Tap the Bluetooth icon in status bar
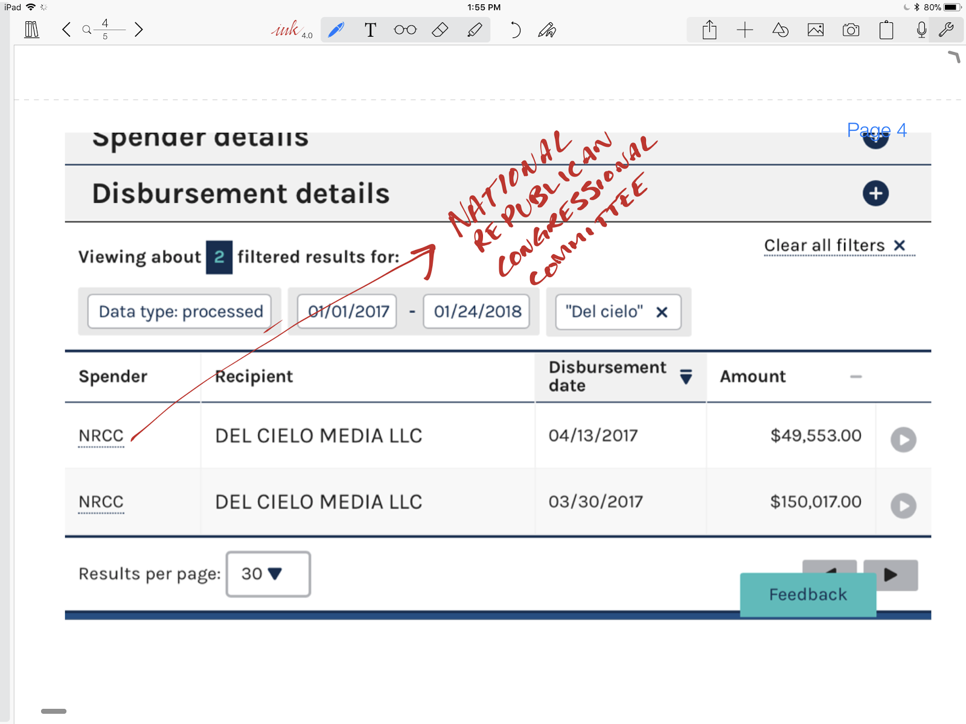 coord(916,7)
